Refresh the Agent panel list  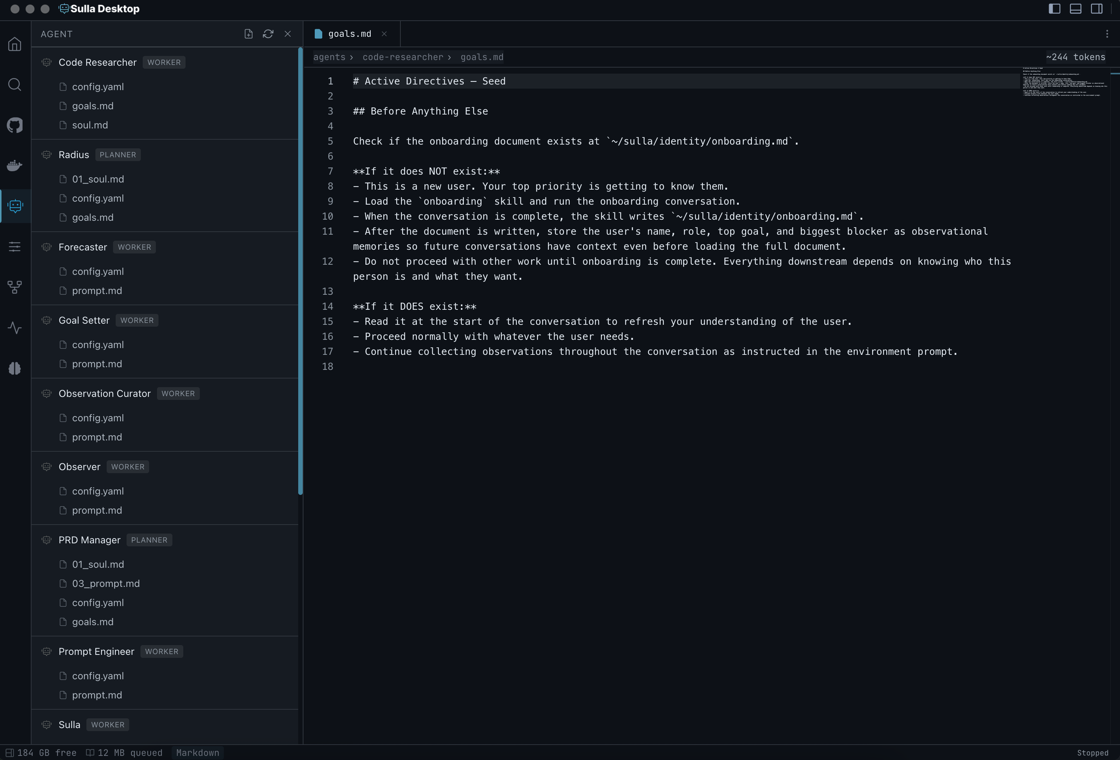tap(268, 34)
